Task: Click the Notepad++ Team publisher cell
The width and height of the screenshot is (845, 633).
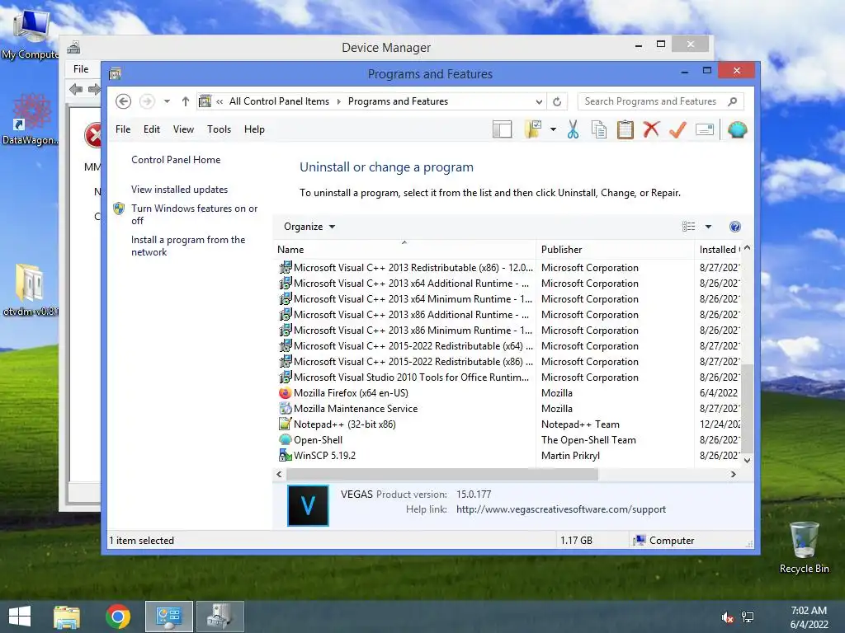Action: (x=580, y=424)
